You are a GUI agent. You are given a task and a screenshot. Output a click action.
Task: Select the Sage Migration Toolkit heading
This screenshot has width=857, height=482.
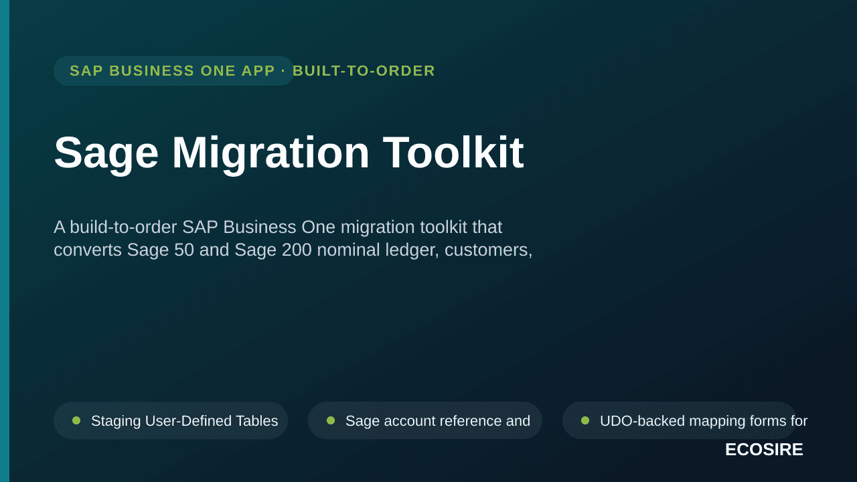click(x=289, y=153)
